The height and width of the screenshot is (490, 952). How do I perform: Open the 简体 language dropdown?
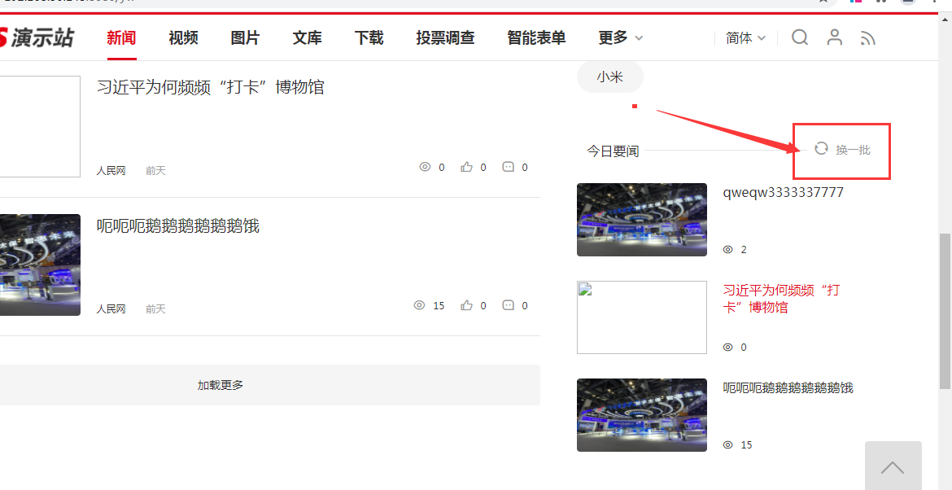[745, 37]
